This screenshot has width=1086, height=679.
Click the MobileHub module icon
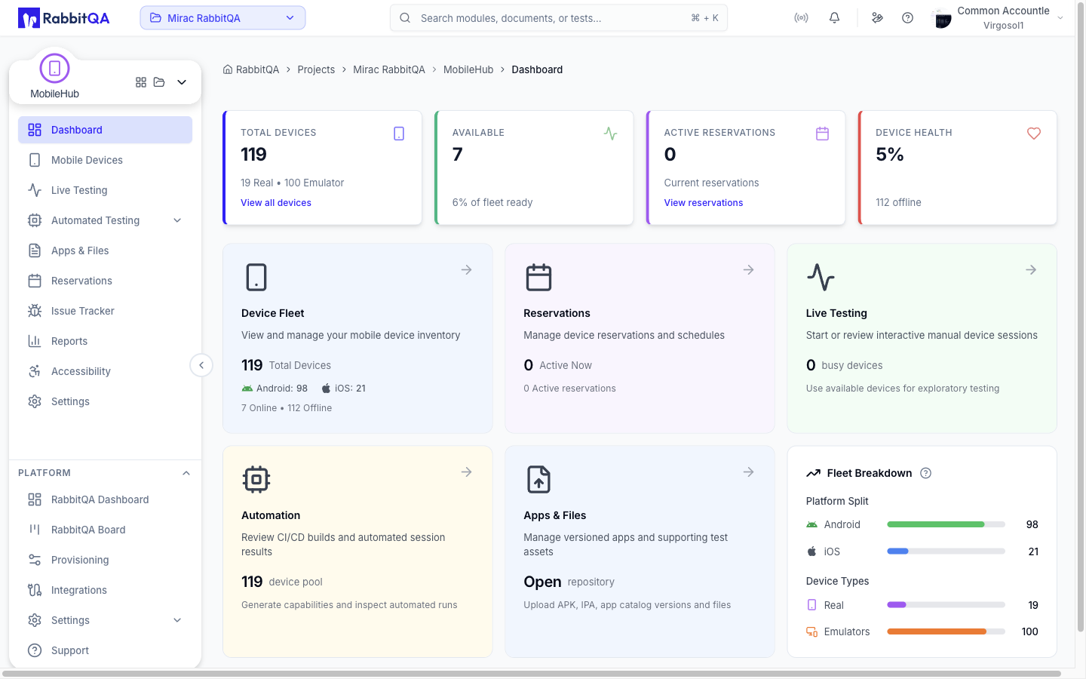(x=54, y=69)
